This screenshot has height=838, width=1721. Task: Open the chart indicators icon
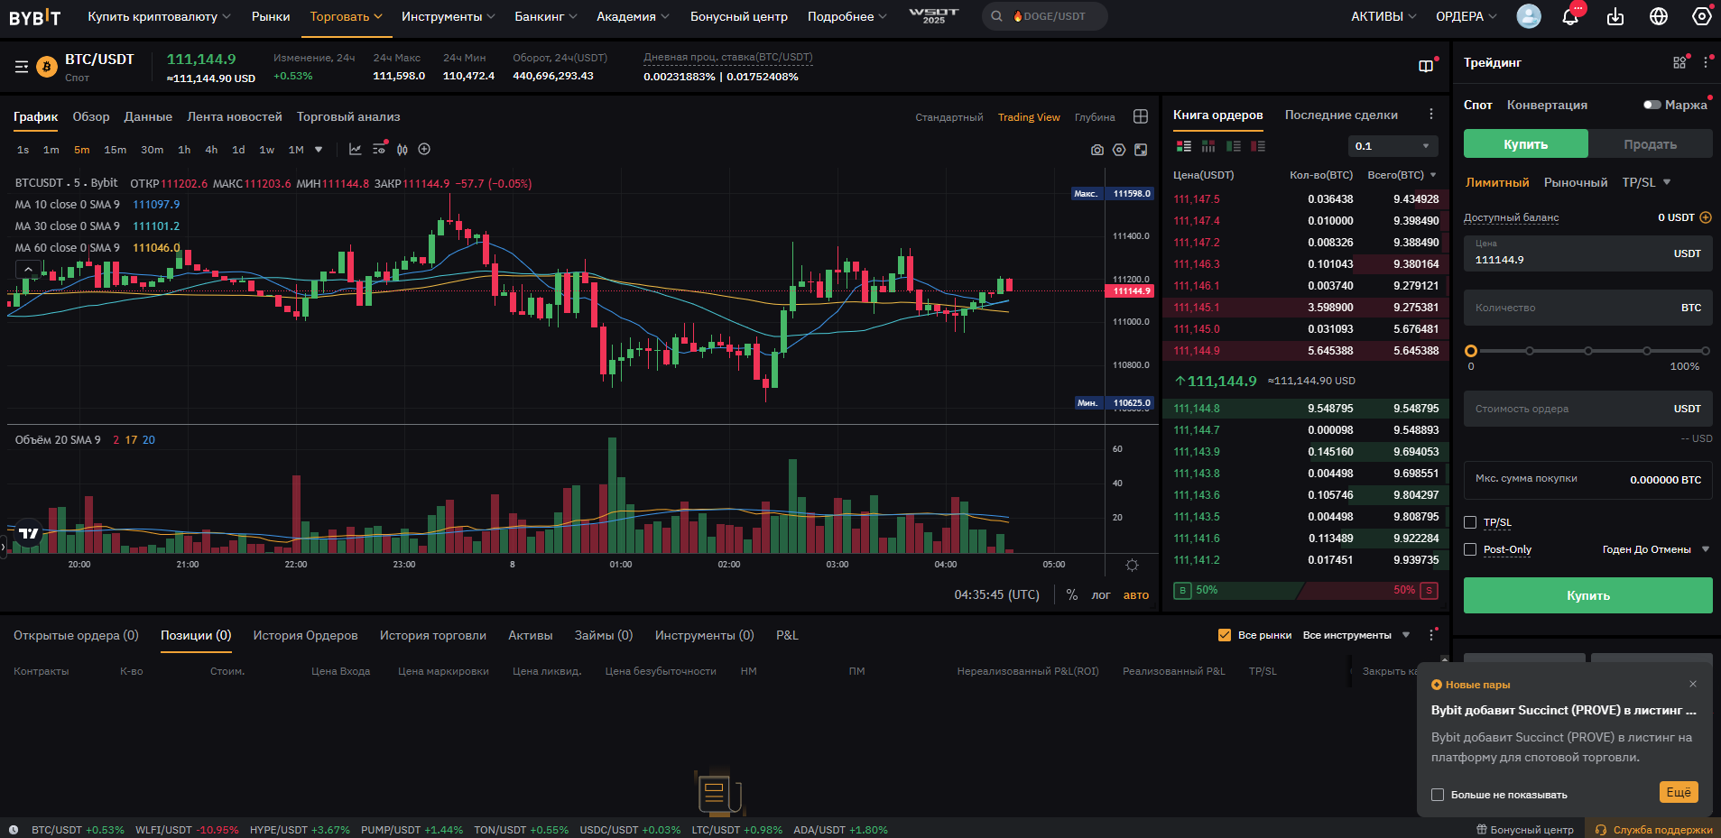point(356,150)
